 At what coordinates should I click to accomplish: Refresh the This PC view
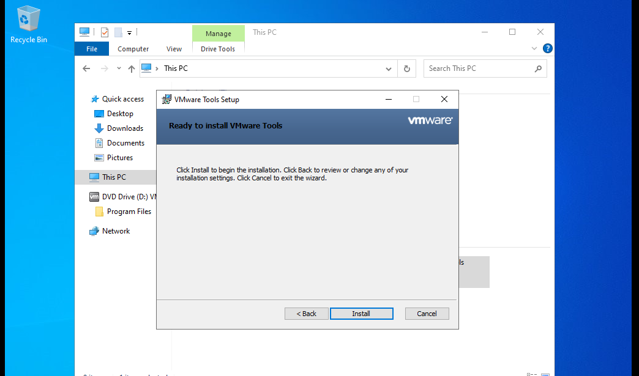406,68
